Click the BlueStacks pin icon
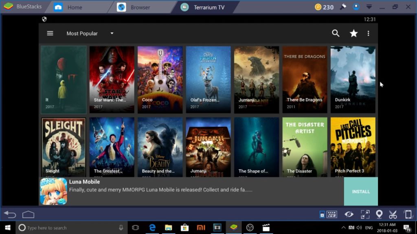417x234 pixels. [343, 7]
